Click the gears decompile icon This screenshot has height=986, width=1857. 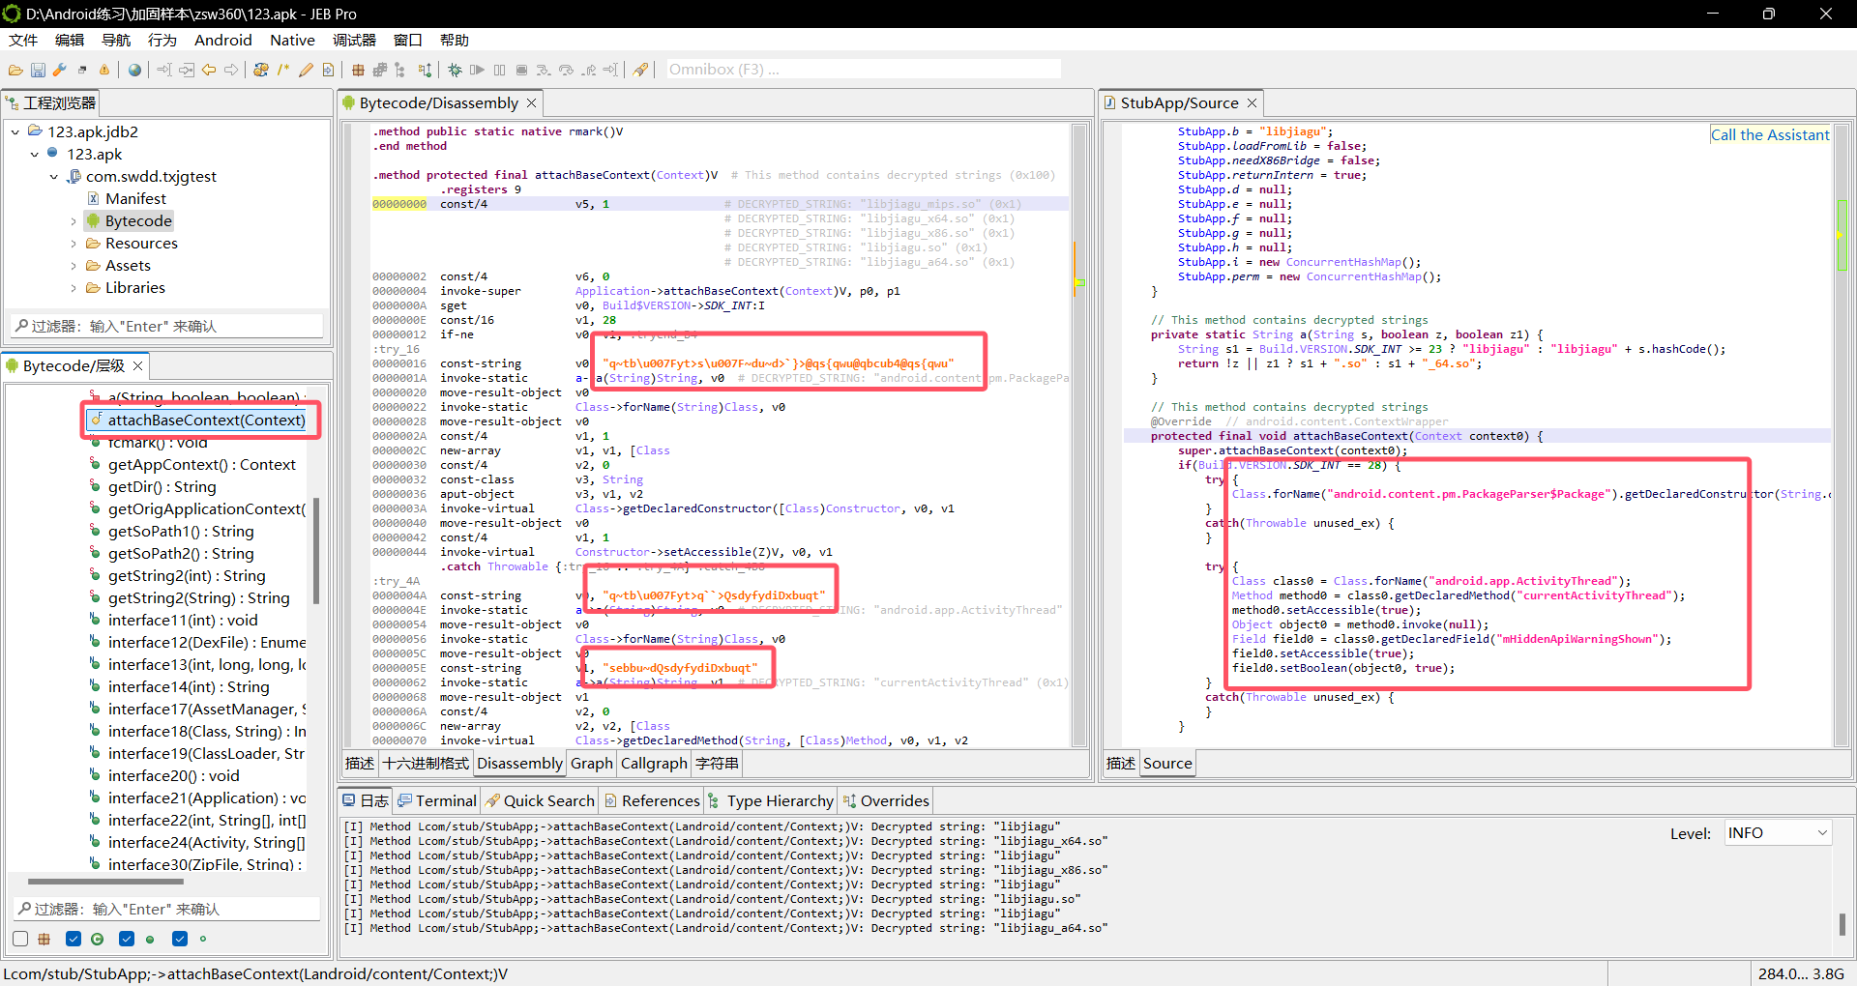click(261, 70)
